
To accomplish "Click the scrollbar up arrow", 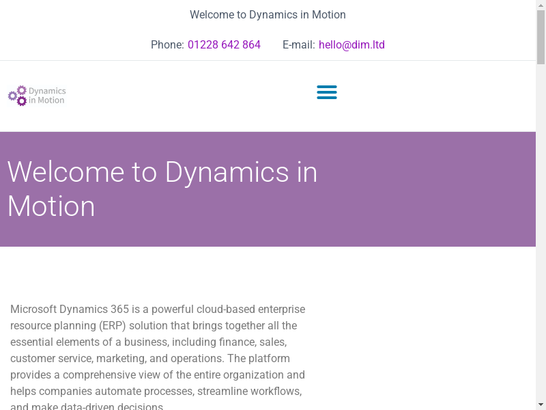I will [541, 5].
